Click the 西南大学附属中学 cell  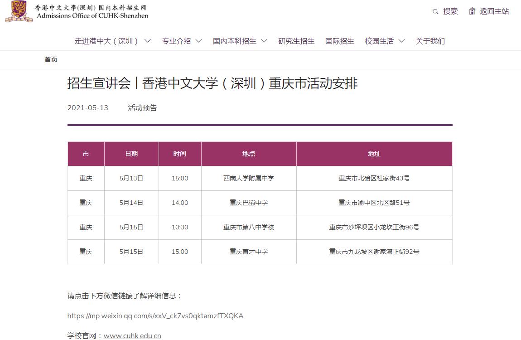pos(249,178)
